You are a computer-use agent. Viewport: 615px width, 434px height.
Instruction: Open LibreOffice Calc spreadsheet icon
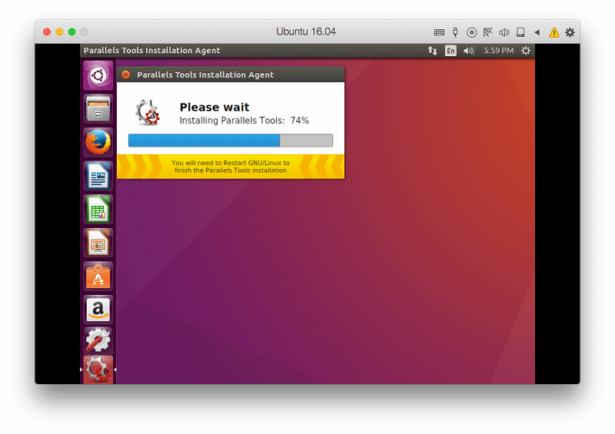(98, 209)
